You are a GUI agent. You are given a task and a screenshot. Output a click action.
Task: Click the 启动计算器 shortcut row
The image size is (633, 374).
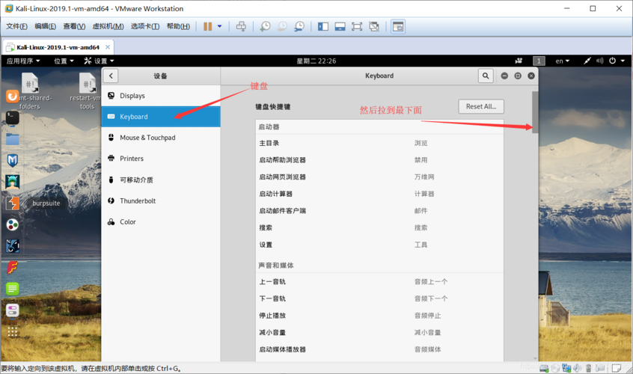coord(379,194)
